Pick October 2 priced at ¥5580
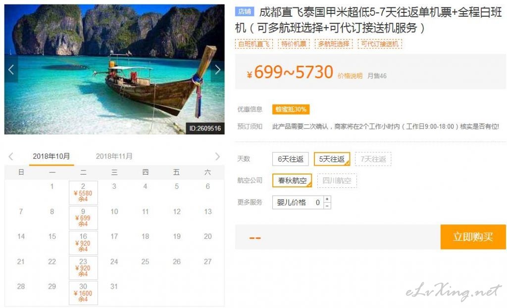The height and width of the screenshot is (308, 507). coord(83,193)
